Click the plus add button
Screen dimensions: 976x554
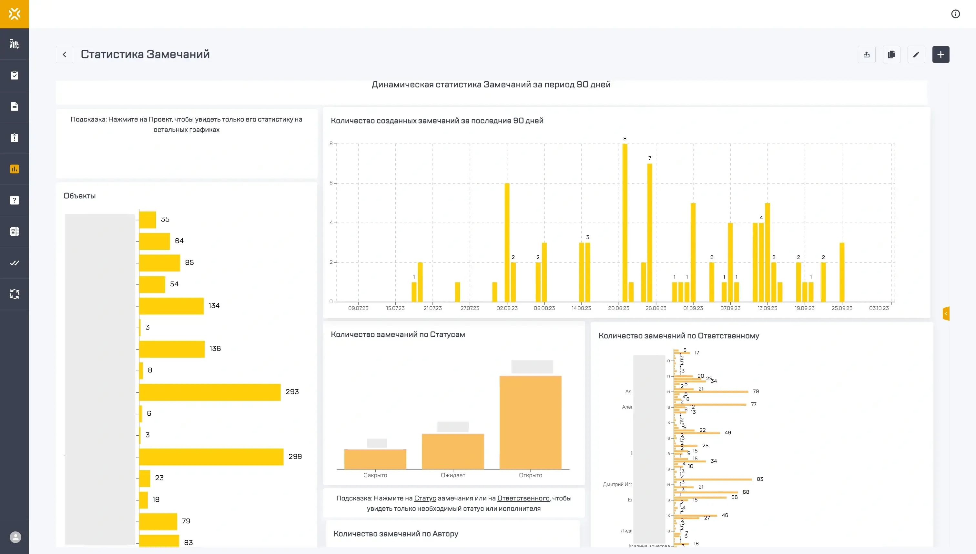(x=940, y=54)
